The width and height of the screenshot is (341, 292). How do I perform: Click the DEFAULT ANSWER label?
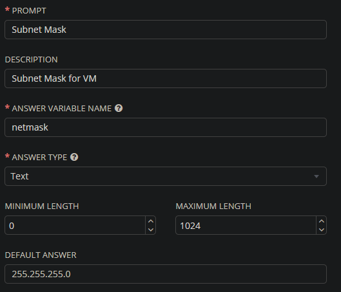point(41,255)
